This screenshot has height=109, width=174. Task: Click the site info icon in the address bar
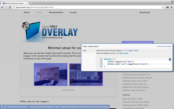click(14, 7)
